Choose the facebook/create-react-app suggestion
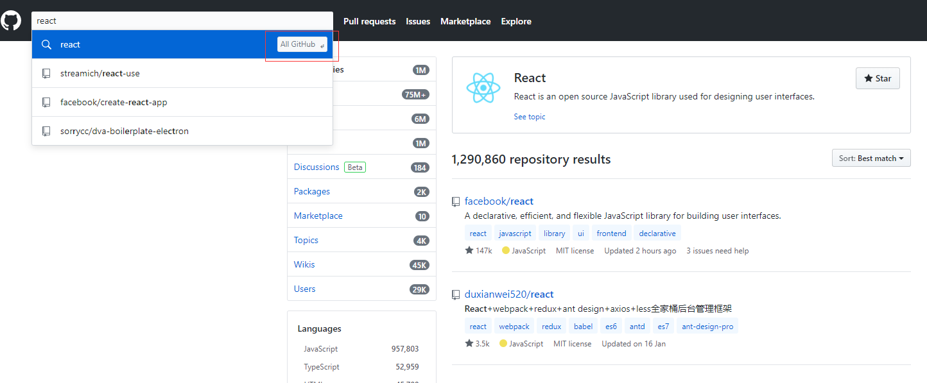The width and height of the screenshot is (927, 383). coord(182,103)
